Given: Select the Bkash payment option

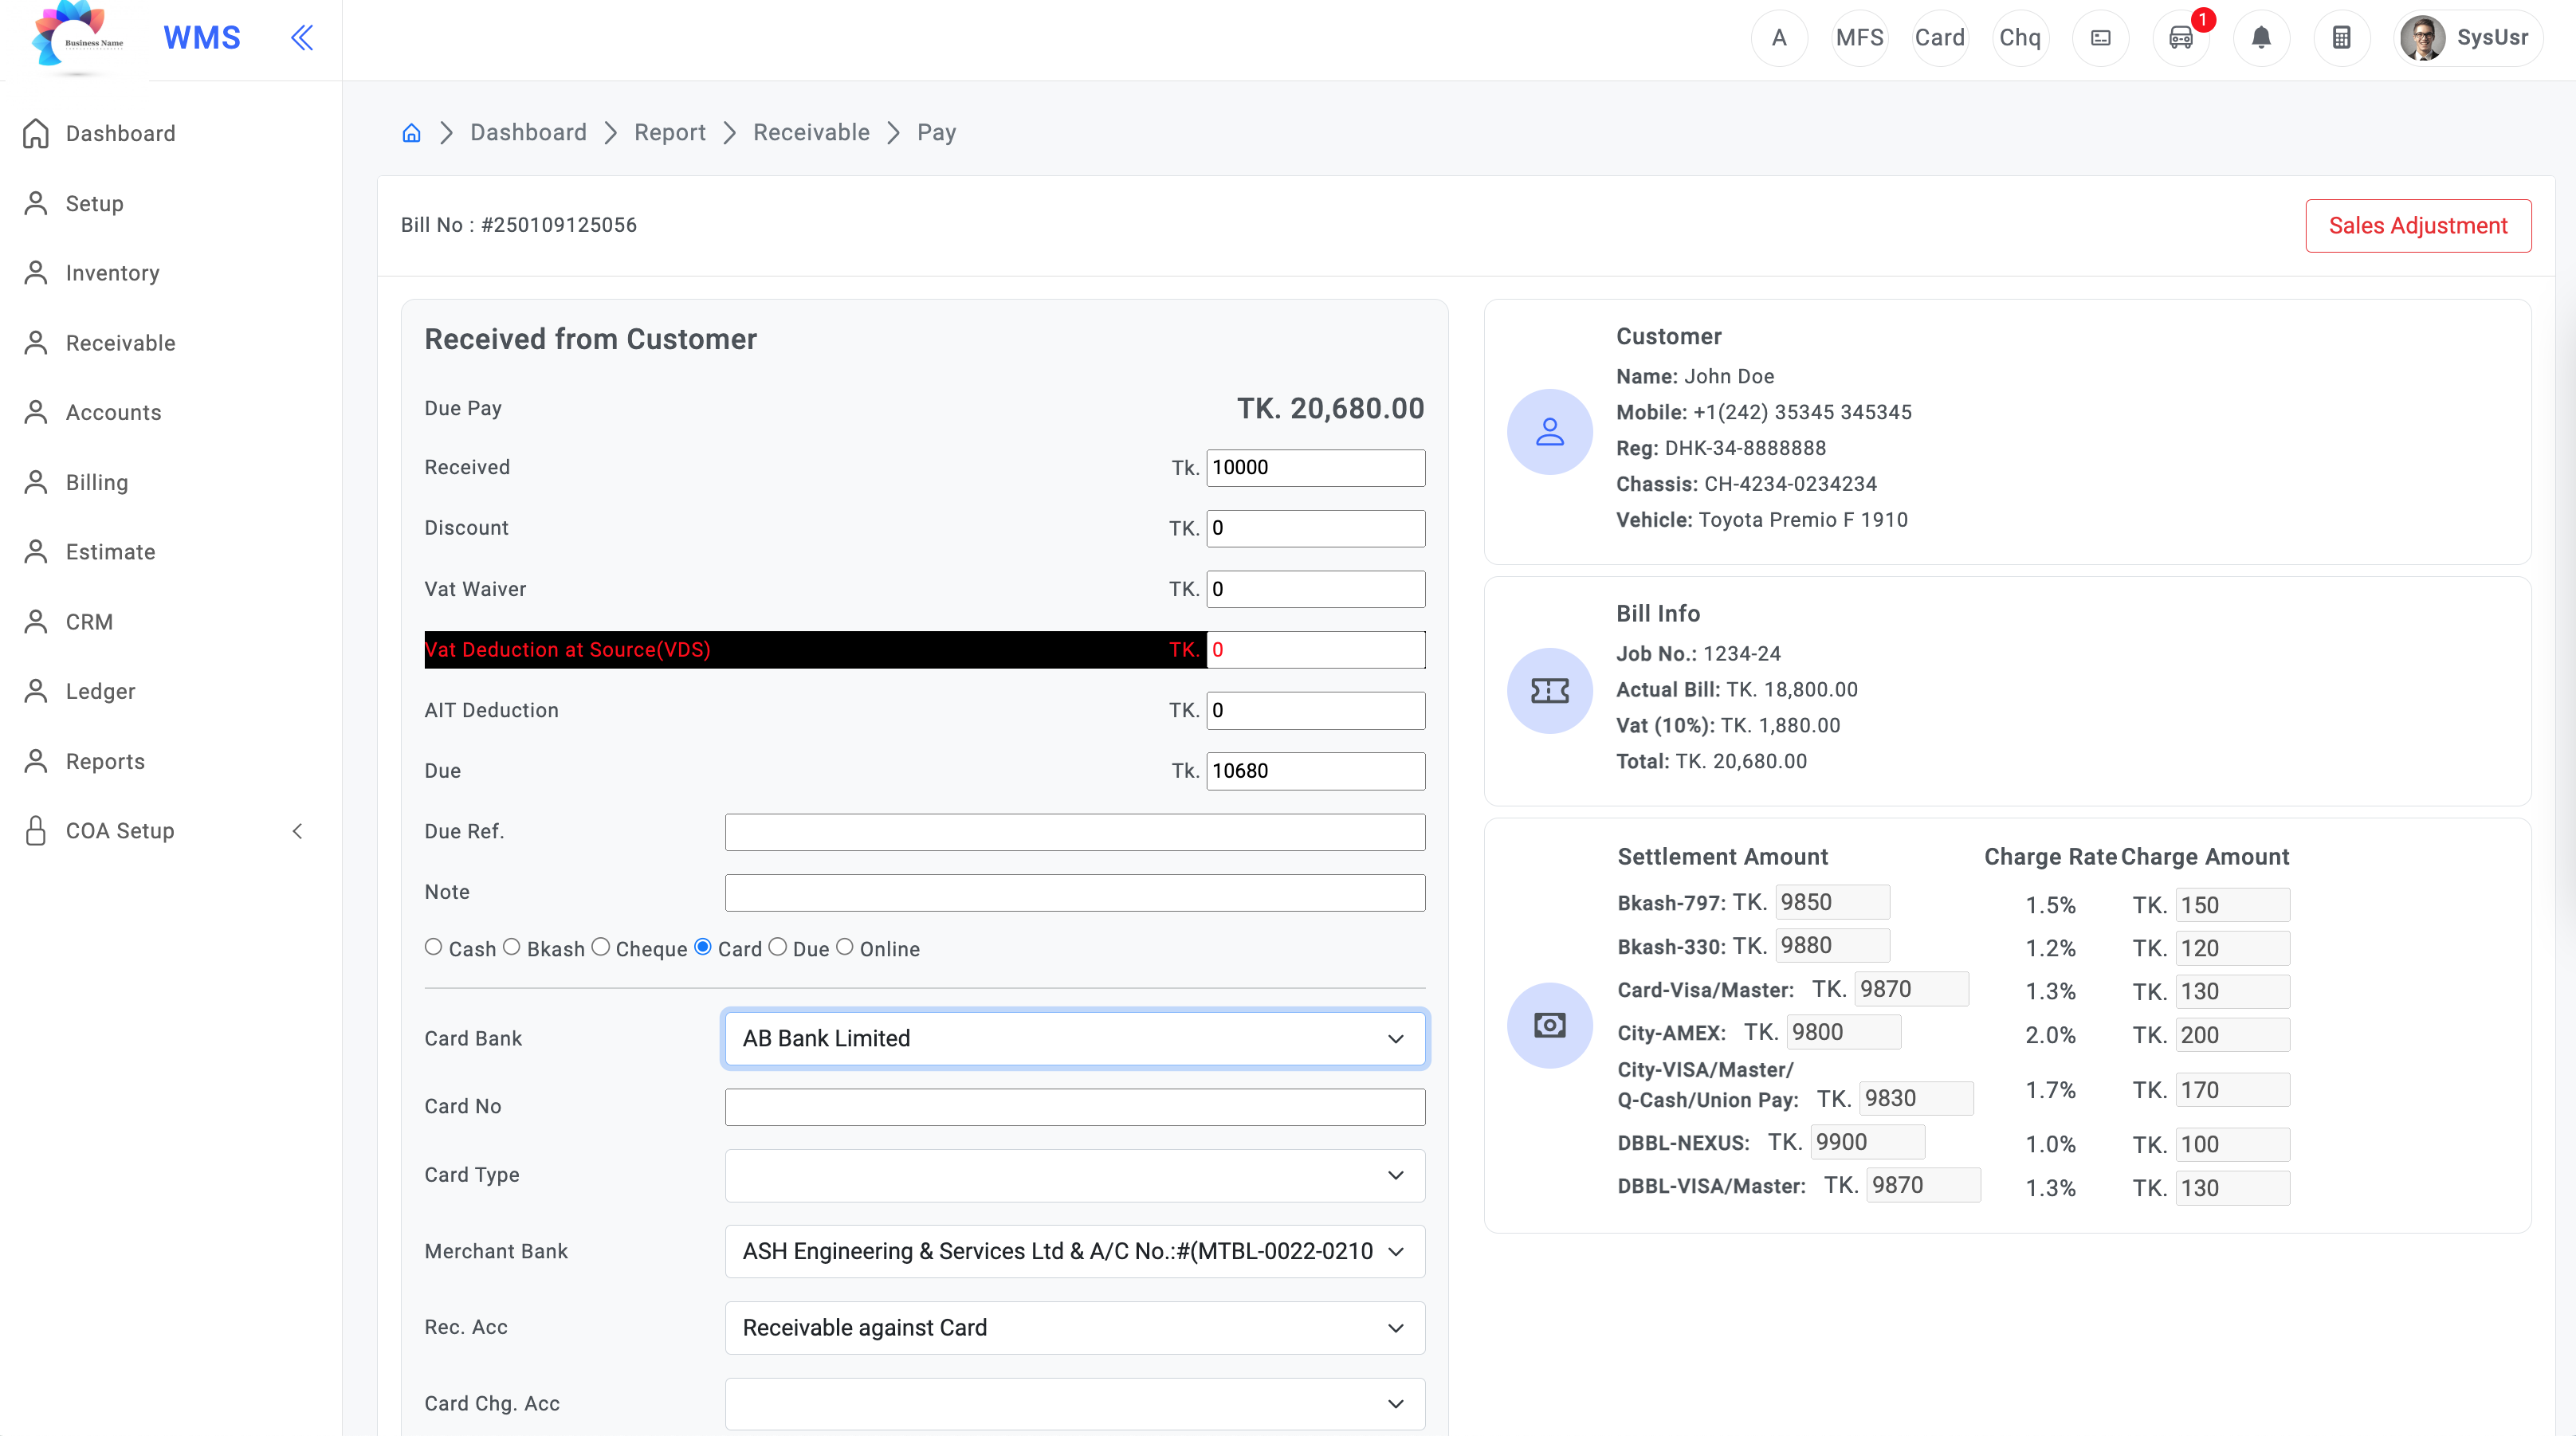Looking at the screenshot, I should [x=511, y=947].
